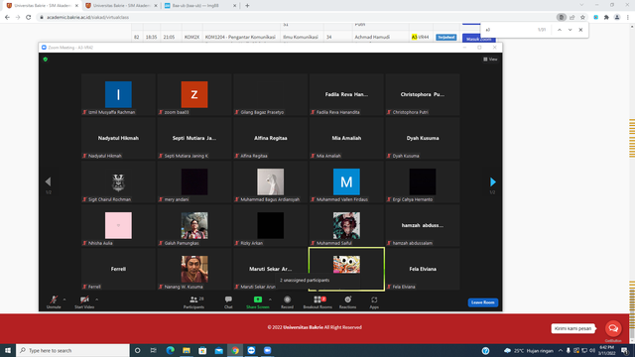Image resolution: width=635 pixels, height=357 pixels.
Task: Go to previous find result
Action: pos(560,30)
